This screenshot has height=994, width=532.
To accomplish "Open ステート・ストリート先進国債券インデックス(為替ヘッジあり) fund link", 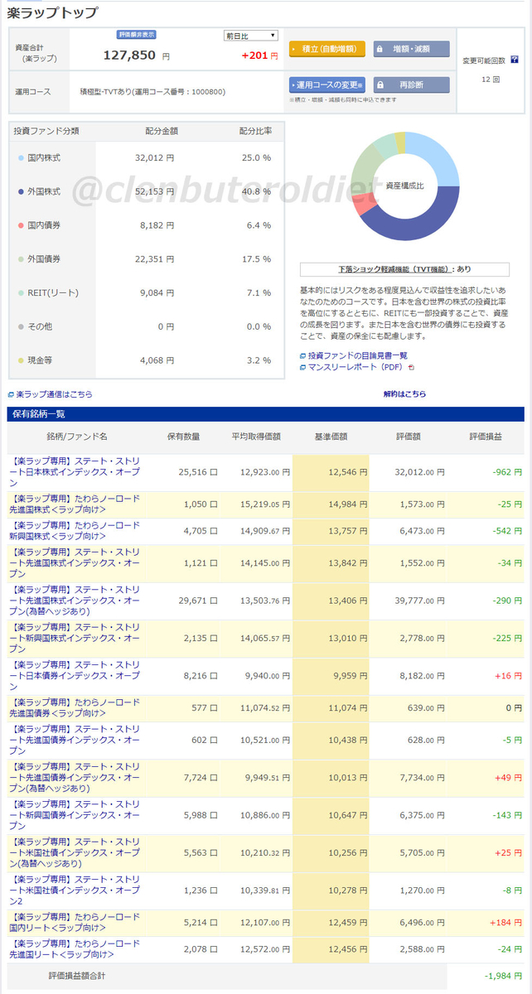I will pos(75,779).
